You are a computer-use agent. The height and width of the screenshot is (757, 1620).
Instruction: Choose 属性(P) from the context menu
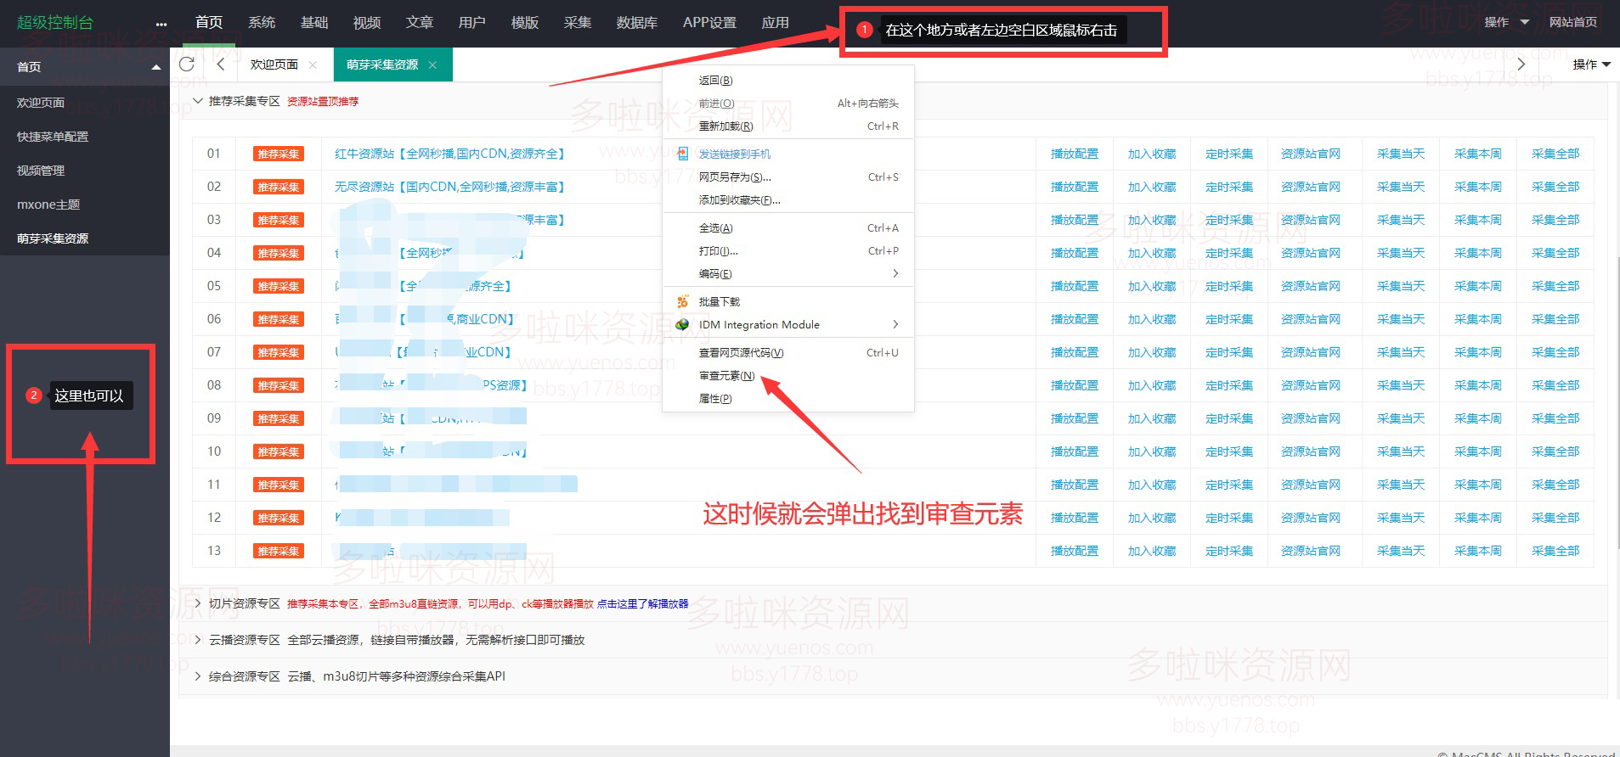tap(715, 399)
